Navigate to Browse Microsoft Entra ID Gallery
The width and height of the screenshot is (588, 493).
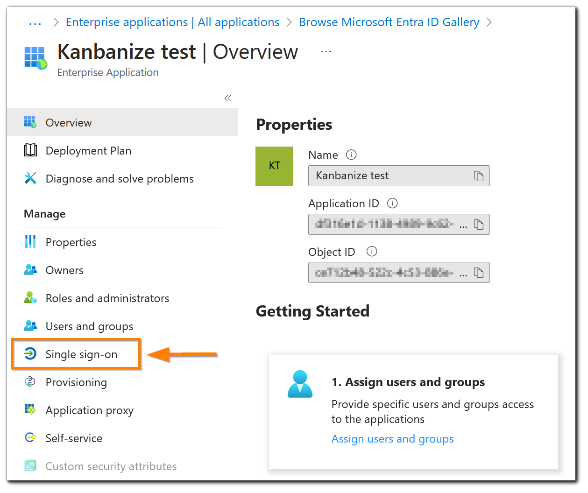pyautogui.click(x=389, y=22)
